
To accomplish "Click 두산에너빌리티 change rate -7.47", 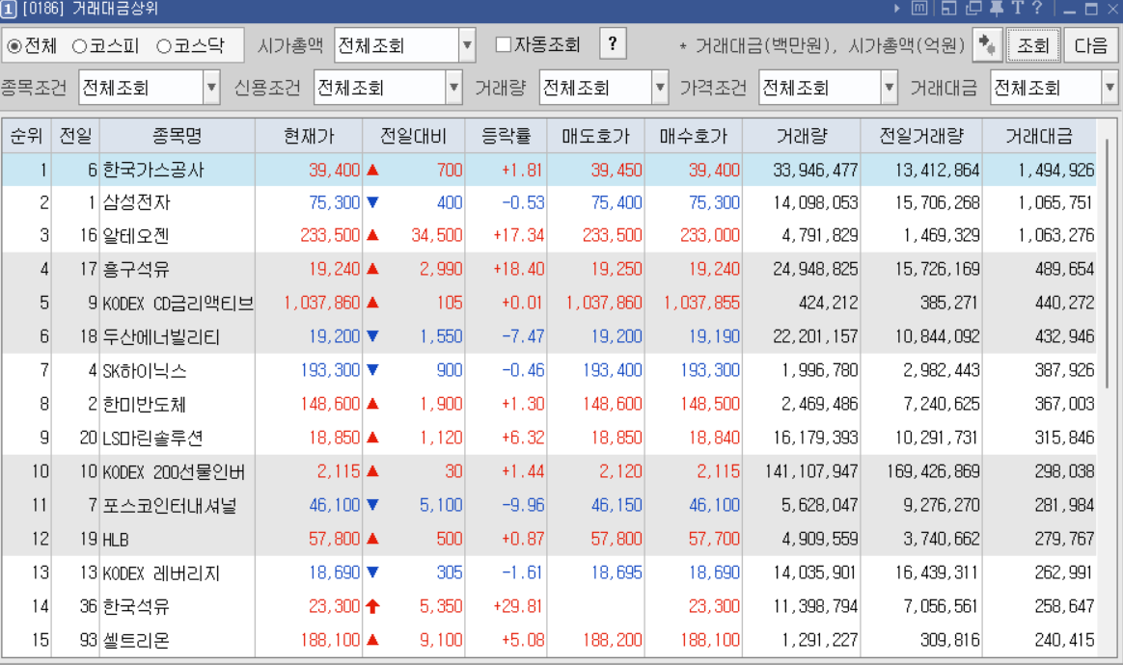I will point(523,336).
